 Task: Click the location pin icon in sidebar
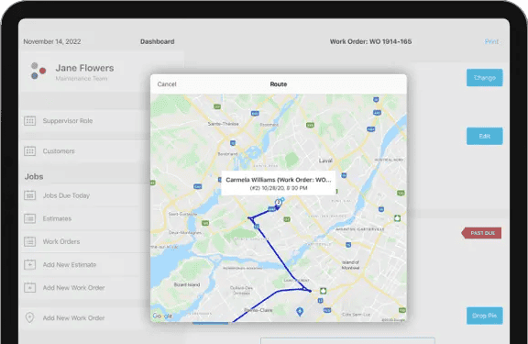click(x=29, y=317)
